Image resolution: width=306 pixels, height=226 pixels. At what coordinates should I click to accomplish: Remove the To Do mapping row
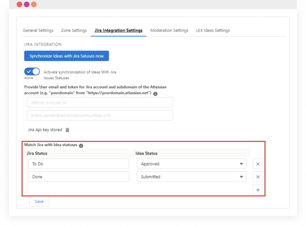click(258, 164)
